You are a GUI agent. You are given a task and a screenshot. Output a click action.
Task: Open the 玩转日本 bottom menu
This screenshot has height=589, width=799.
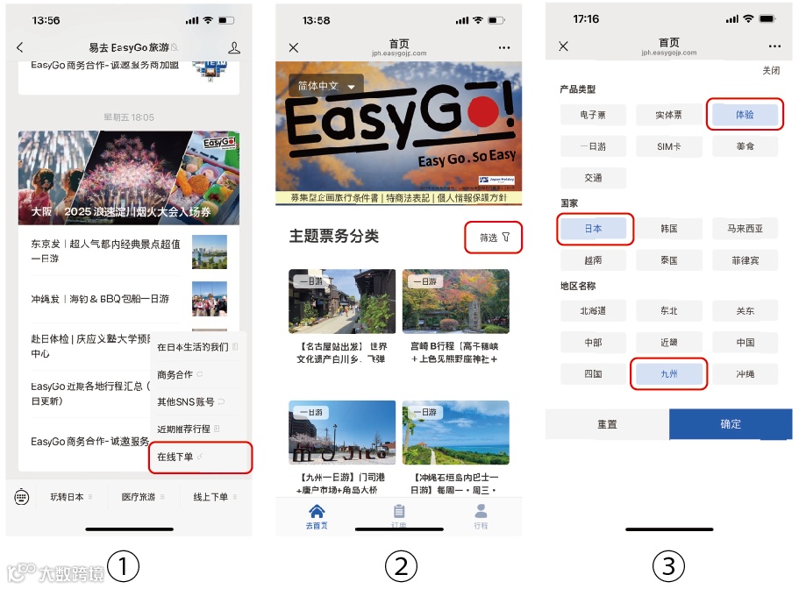click(x=71, y=497)
